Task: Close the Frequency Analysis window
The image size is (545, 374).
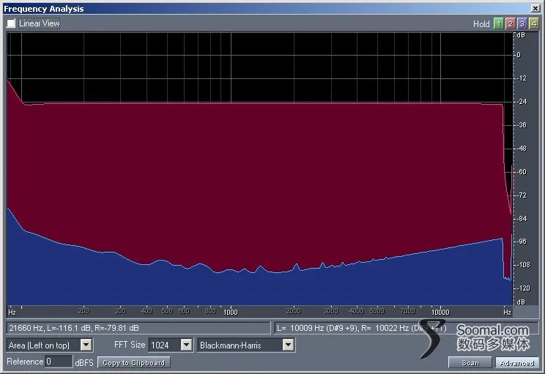Action: coord(535,8)
